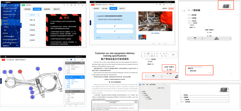Tap power icon in parts diagram screen

pyautogui.click(x=82, y=60)
